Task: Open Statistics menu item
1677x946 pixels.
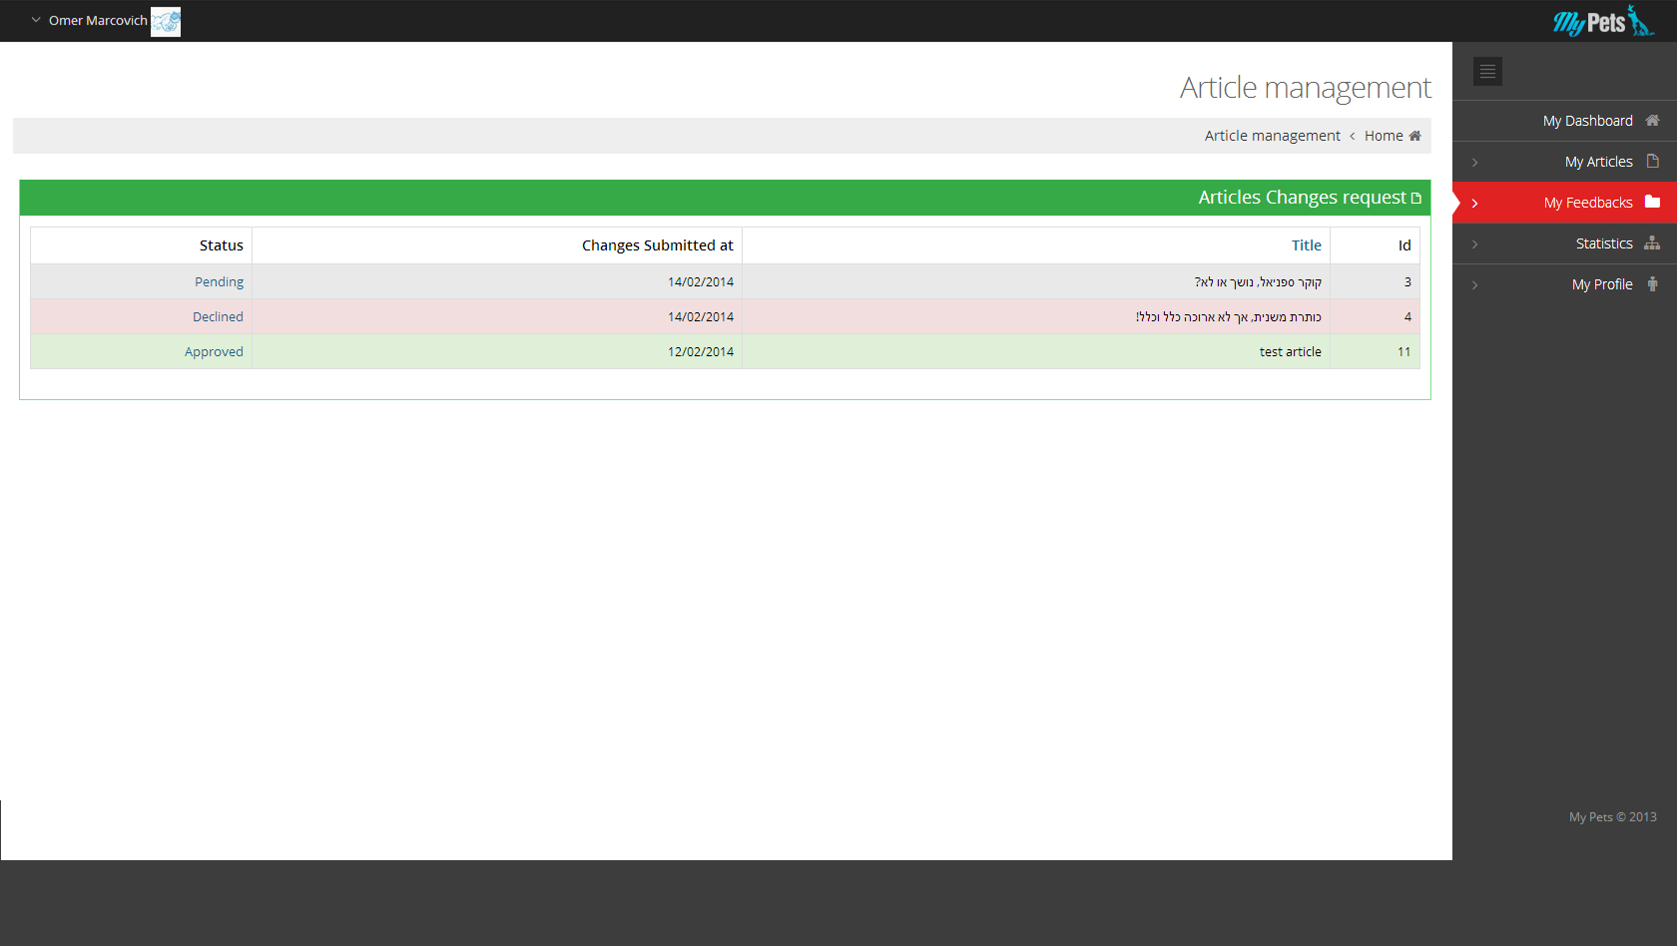Action: (1564, 243)
